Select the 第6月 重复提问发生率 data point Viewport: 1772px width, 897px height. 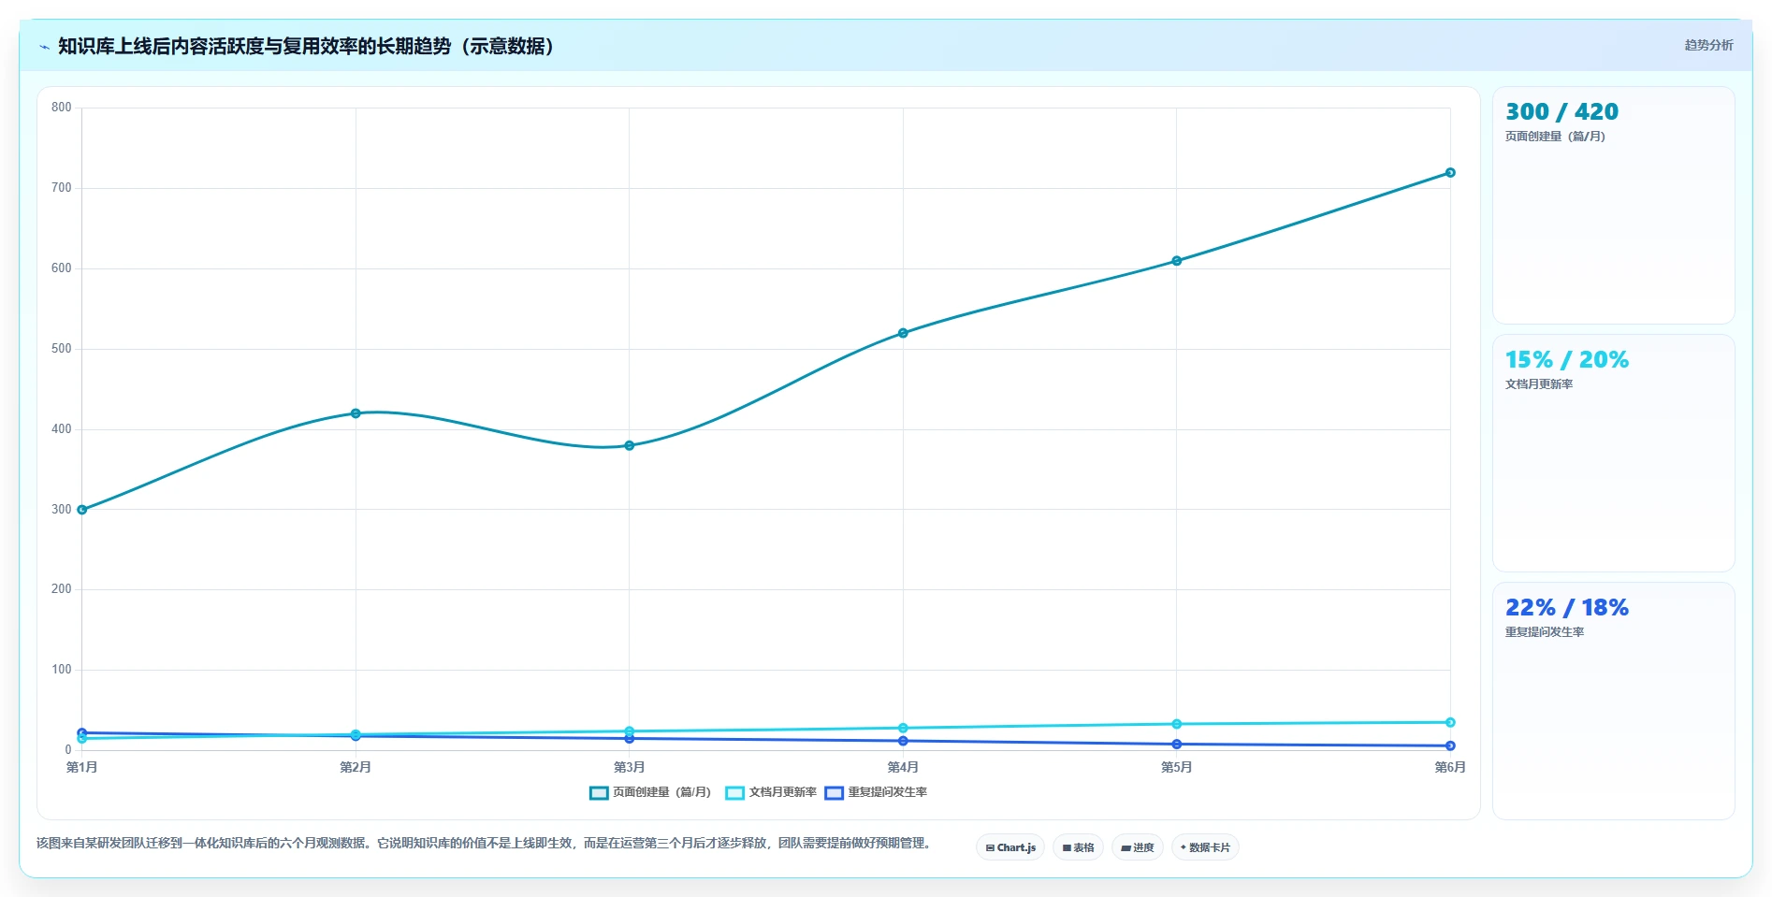[1450, 745]
